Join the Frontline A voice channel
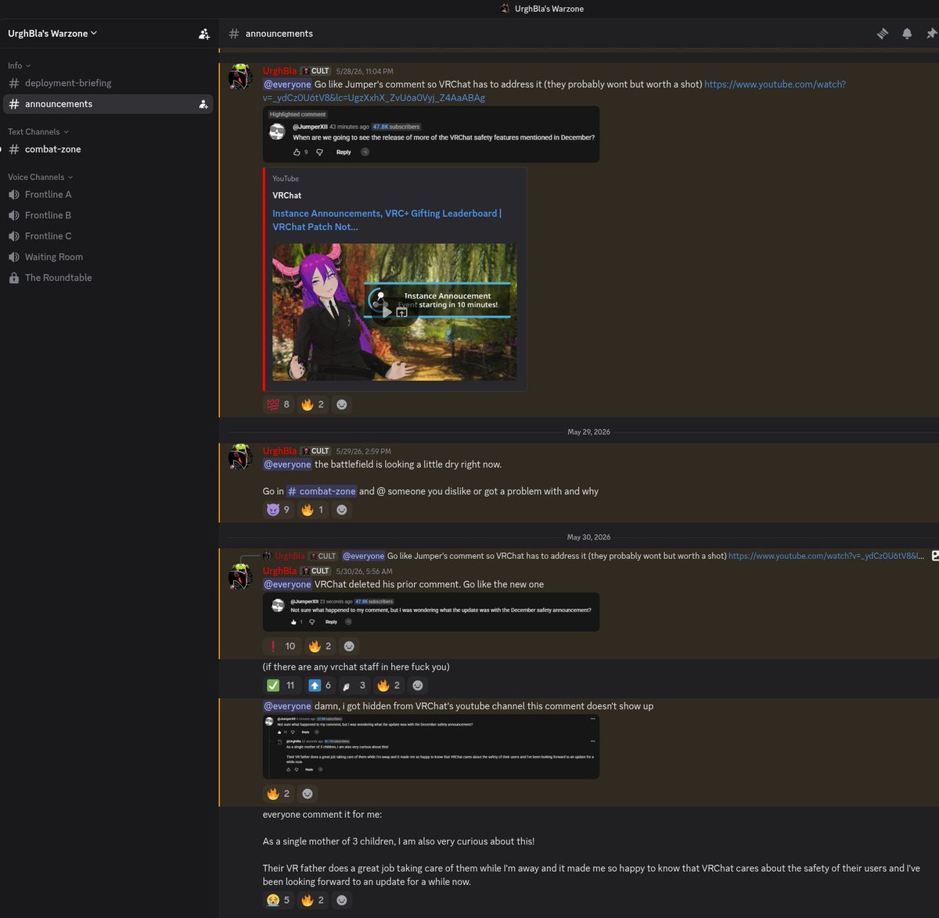Image resolution: width=939 pixels, height=918 pixels. [108, 195]
